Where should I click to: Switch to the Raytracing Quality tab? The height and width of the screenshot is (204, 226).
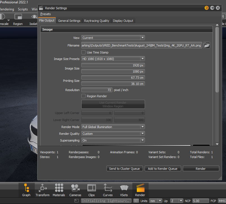[96, 21]
